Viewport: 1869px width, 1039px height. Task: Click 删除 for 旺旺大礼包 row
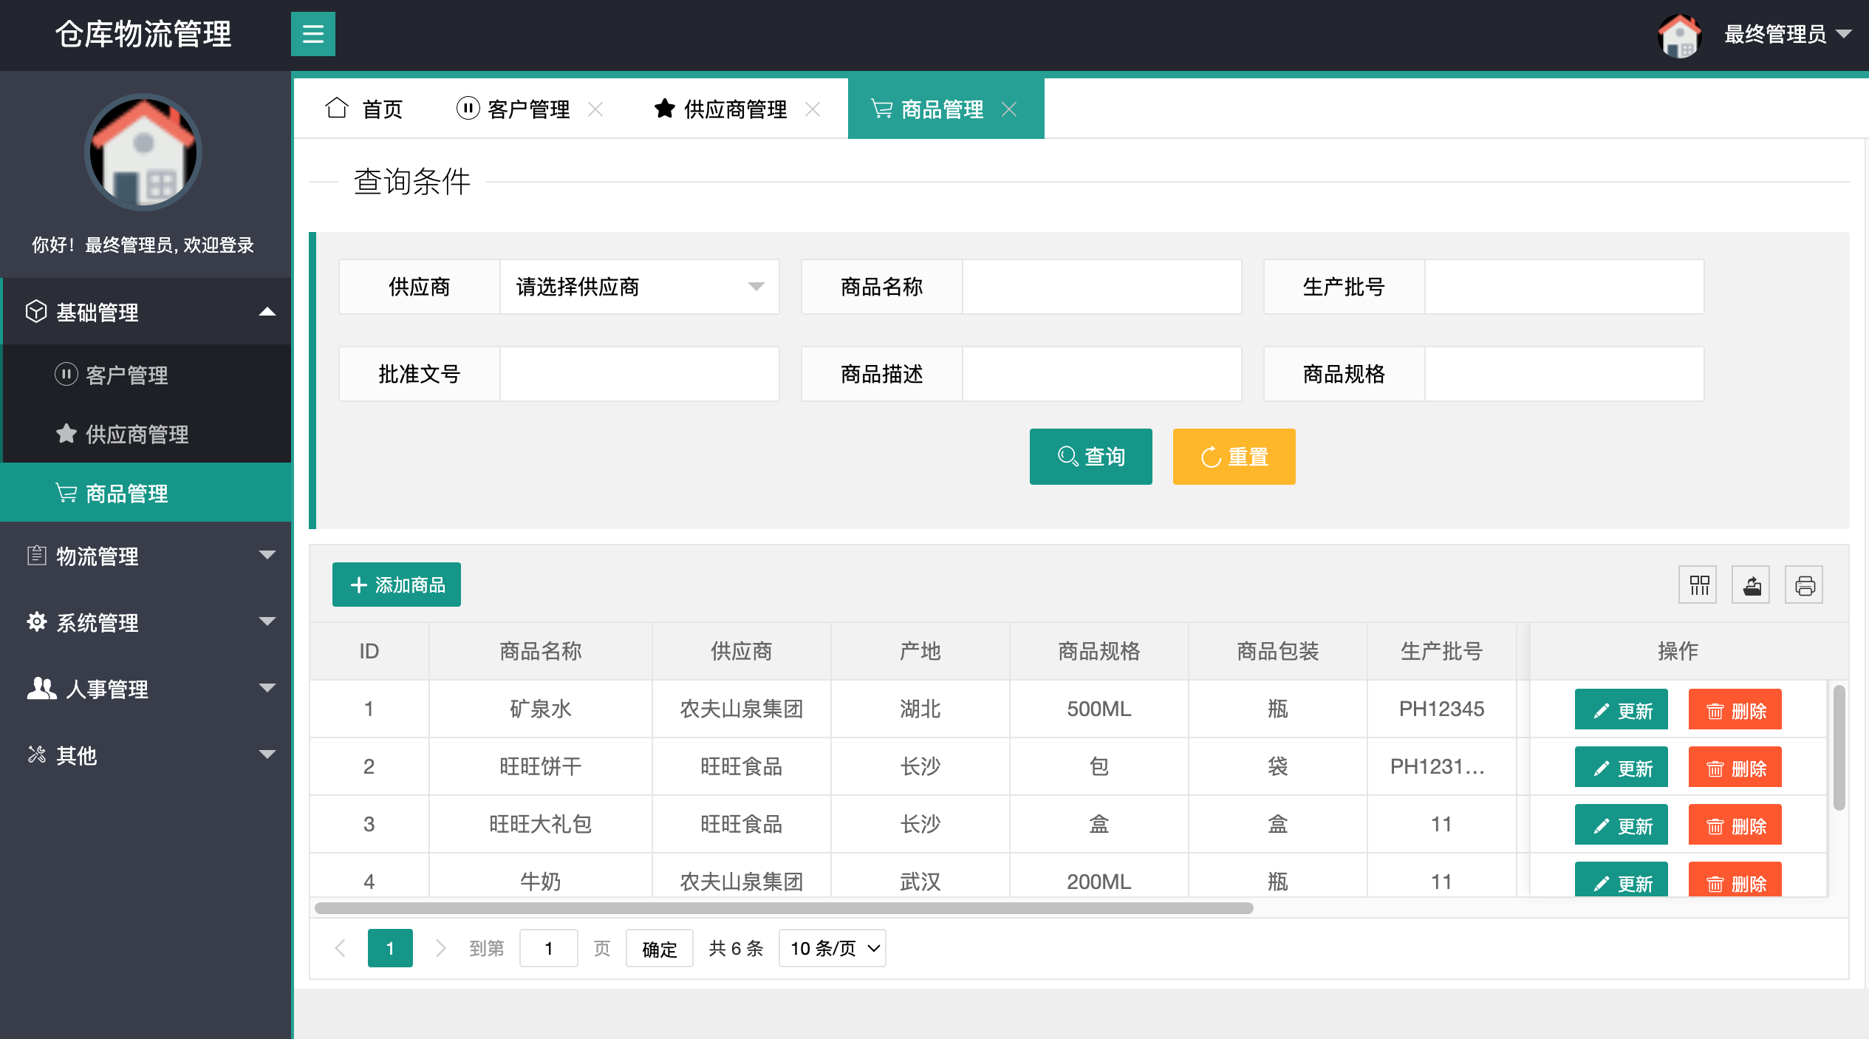pyautogui.click(x=1735, y=825)
